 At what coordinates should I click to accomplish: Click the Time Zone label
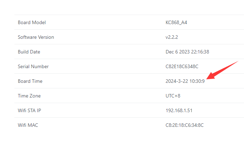29,96
